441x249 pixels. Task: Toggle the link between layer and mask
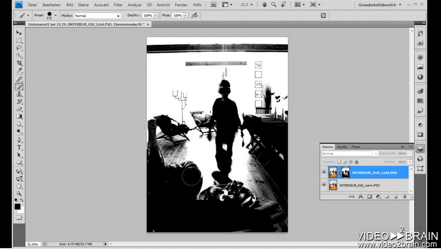(339, 172)
